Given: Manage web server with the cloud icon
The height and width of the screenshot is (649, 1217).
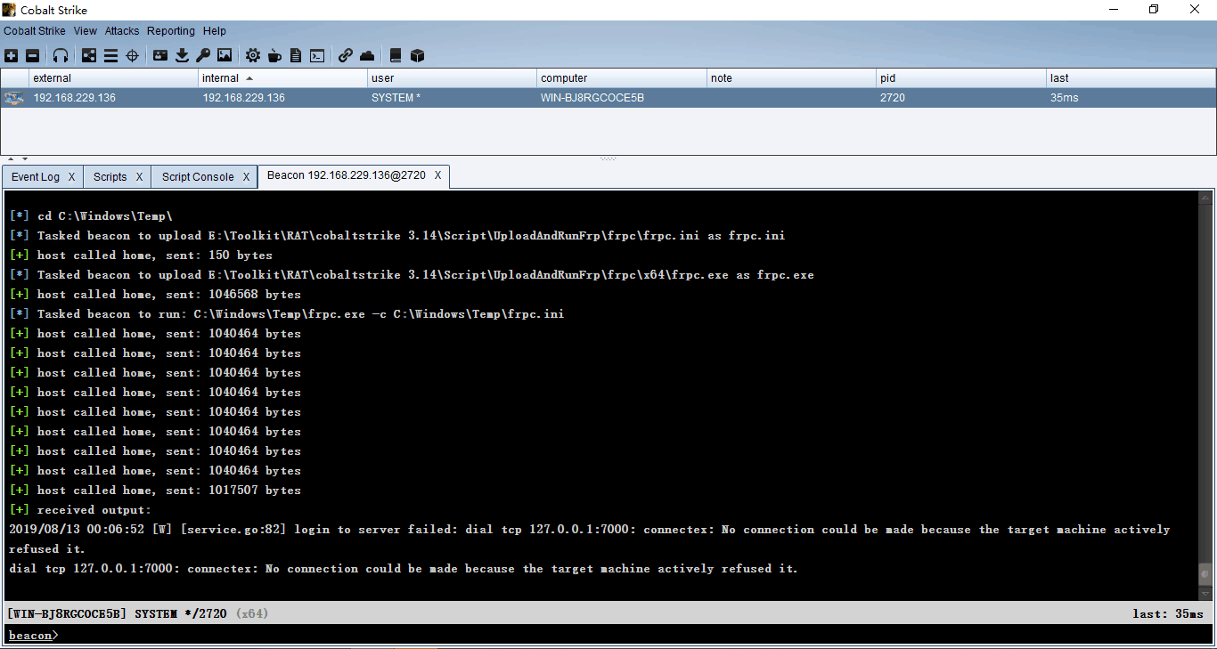Looking at the screenshot, I should [x=367, y=55].
